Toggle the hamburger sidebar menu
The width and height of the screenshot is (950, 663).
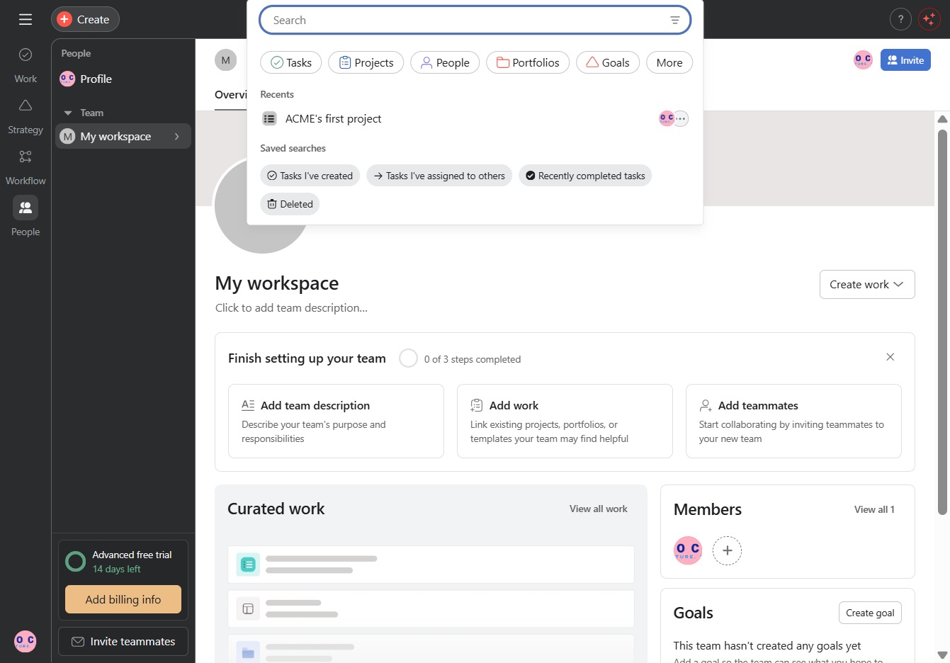click(26, 19)
